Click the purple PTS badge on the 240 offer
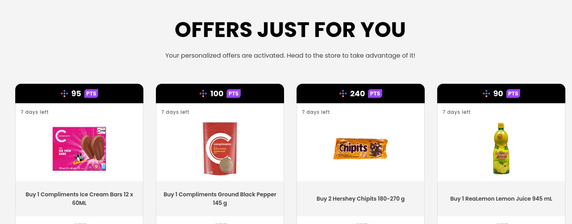 pyautogui.click(x=376, y=94)
